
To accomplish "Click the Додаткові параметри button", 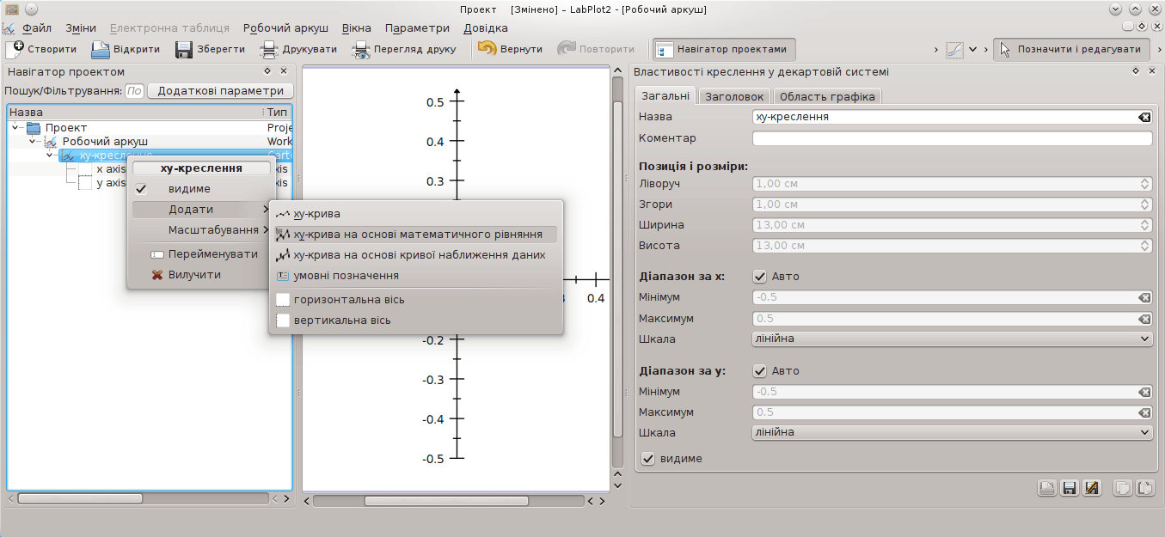I will pyautogui.click(x=220, y=91).
